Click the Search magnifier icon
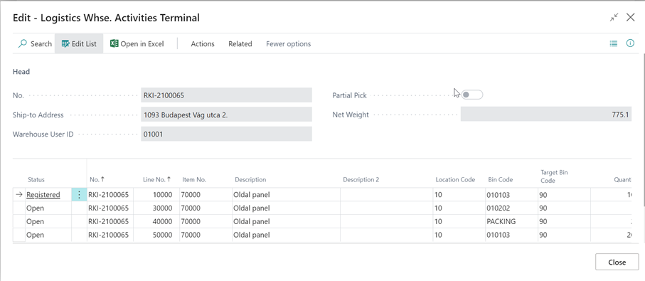The height and width of the screenshot is (281, 645). coord(23,43)
